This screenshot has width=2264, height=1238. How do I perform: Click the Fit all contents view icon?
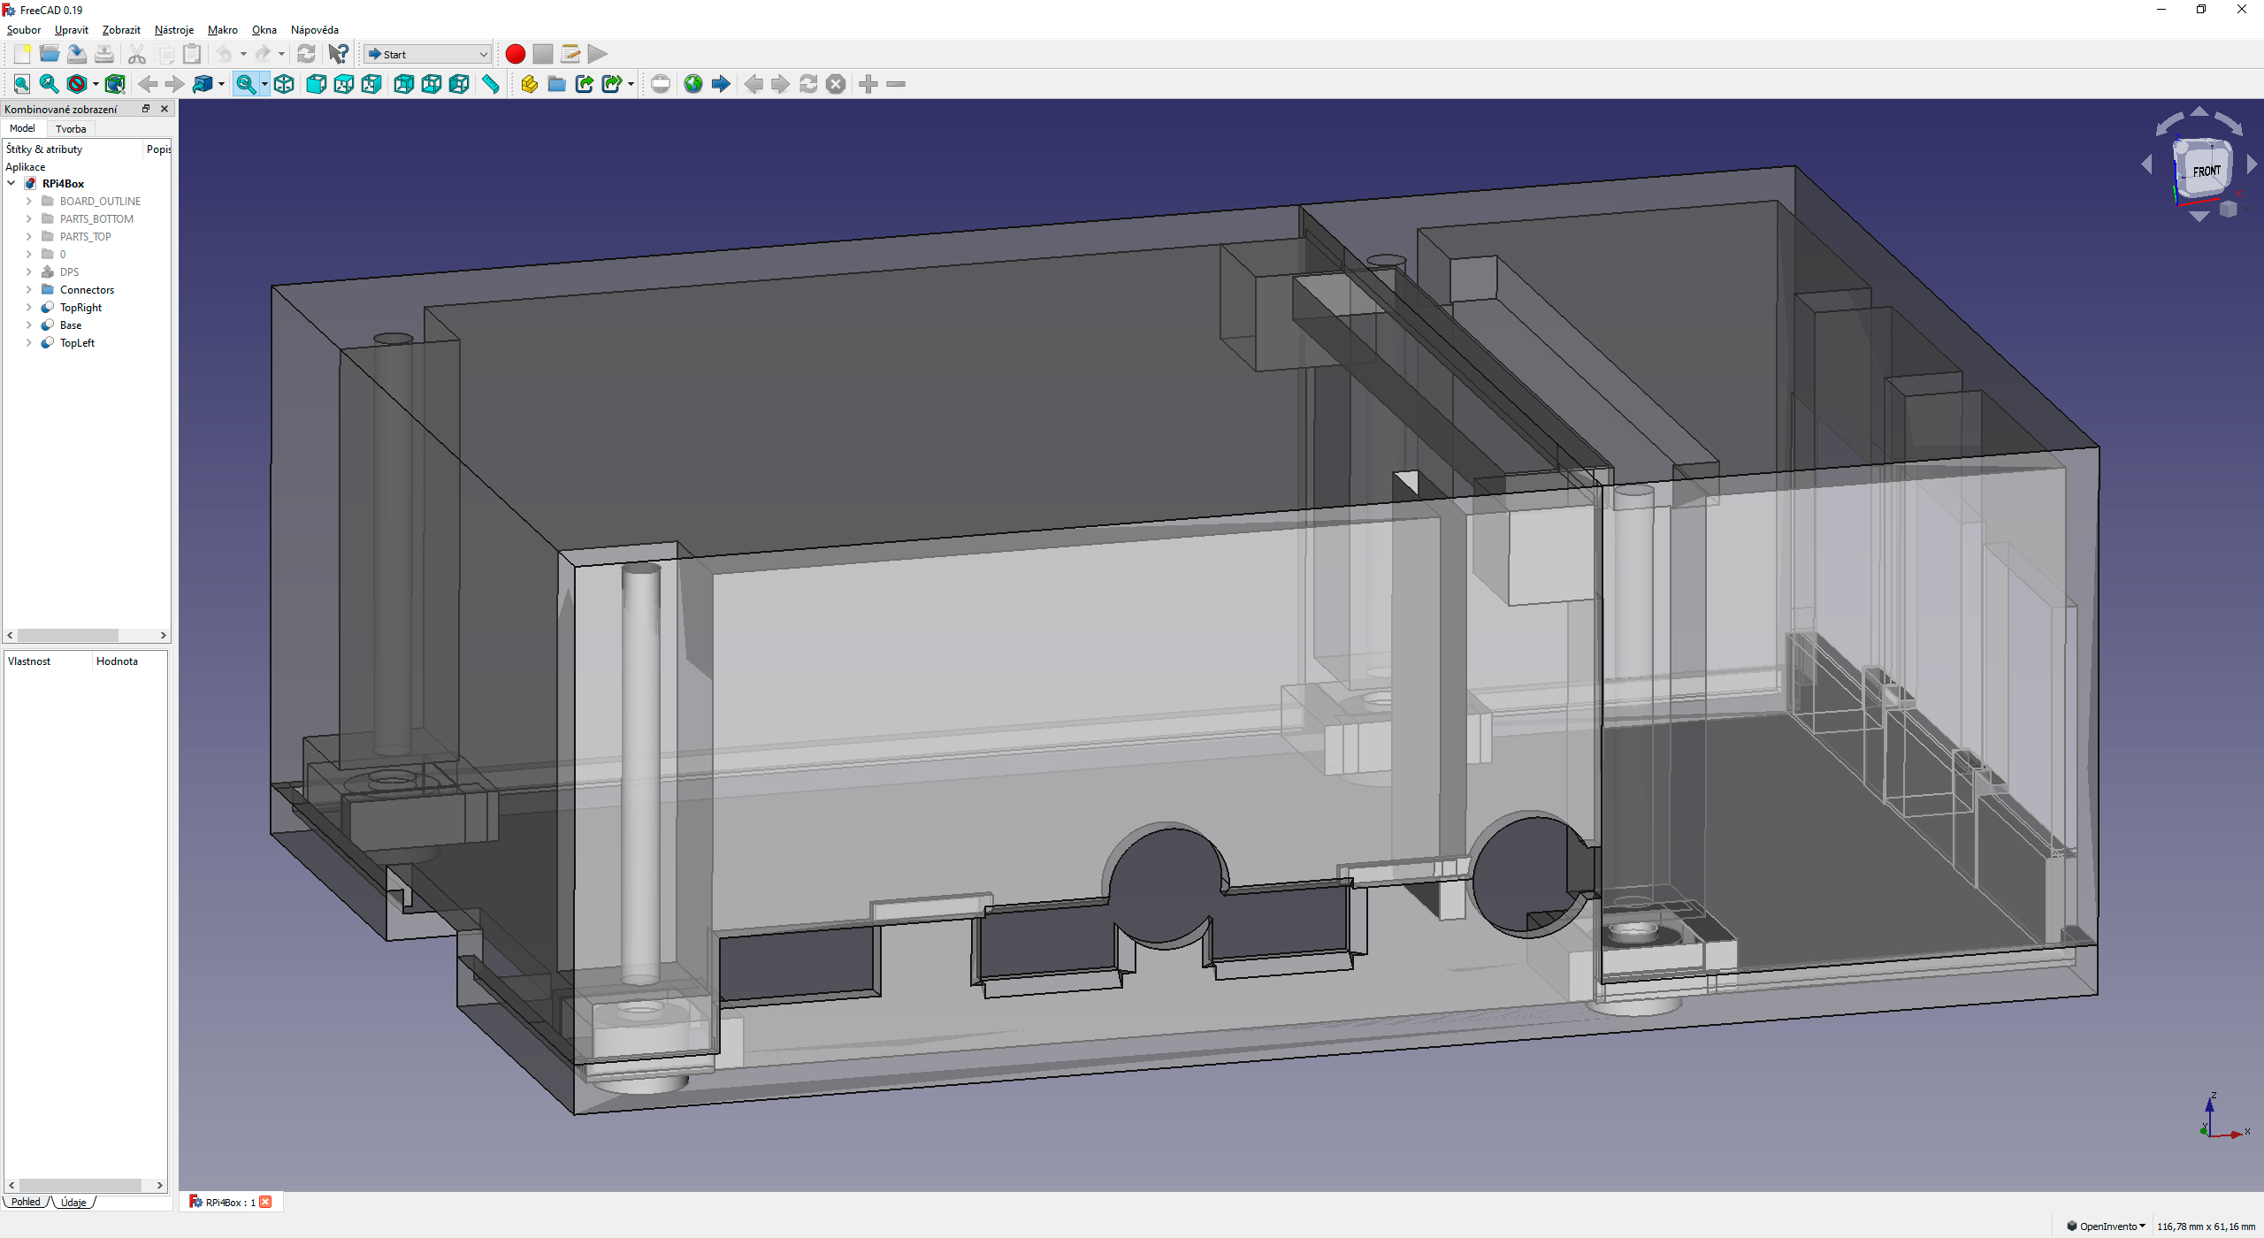click(x=22, y=84)
